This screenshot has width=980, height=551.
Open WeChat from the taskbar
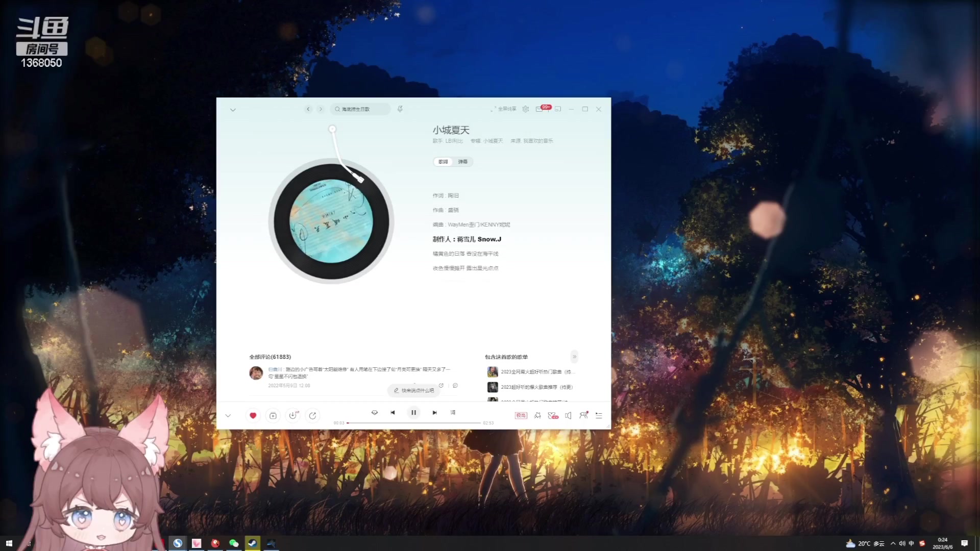coord(234,543)
